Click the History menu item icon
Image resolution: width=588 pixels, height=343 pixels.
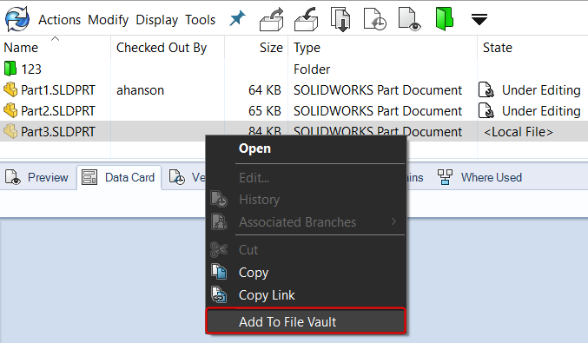pos(219,199)
